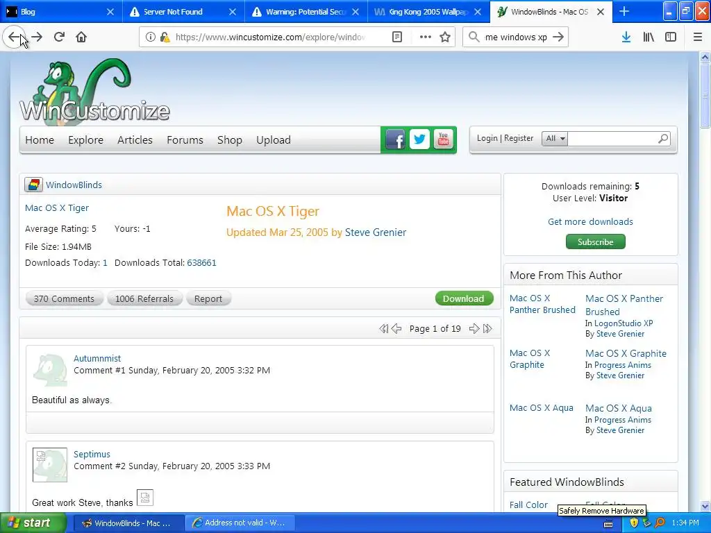Click the WindowBlinds category icon
Image resolution: width=711 pixels, height=533 pixels.
(x=33, y=185)
